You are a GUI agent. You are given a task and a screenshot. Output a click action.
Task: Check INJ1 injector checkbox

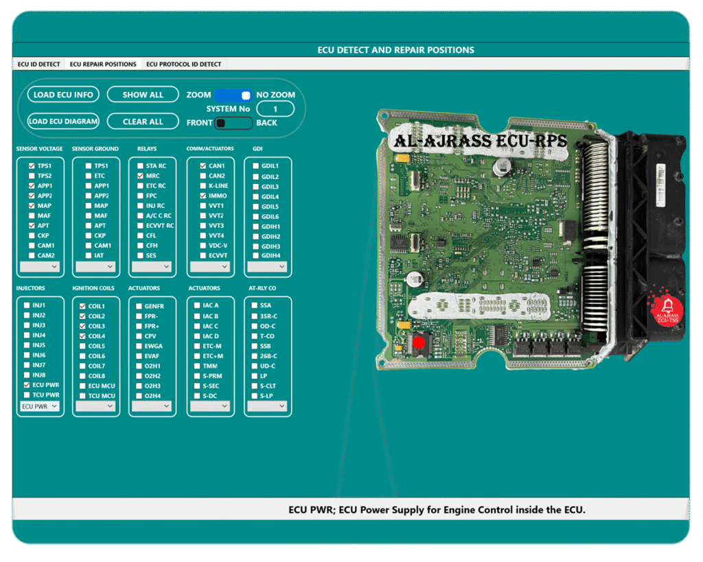click(x=27, y=305)
